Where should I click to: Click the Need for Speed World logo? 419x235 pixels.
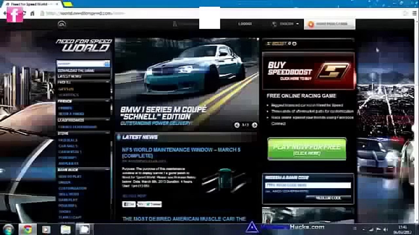pyautogui.click(x=84, y=45)
